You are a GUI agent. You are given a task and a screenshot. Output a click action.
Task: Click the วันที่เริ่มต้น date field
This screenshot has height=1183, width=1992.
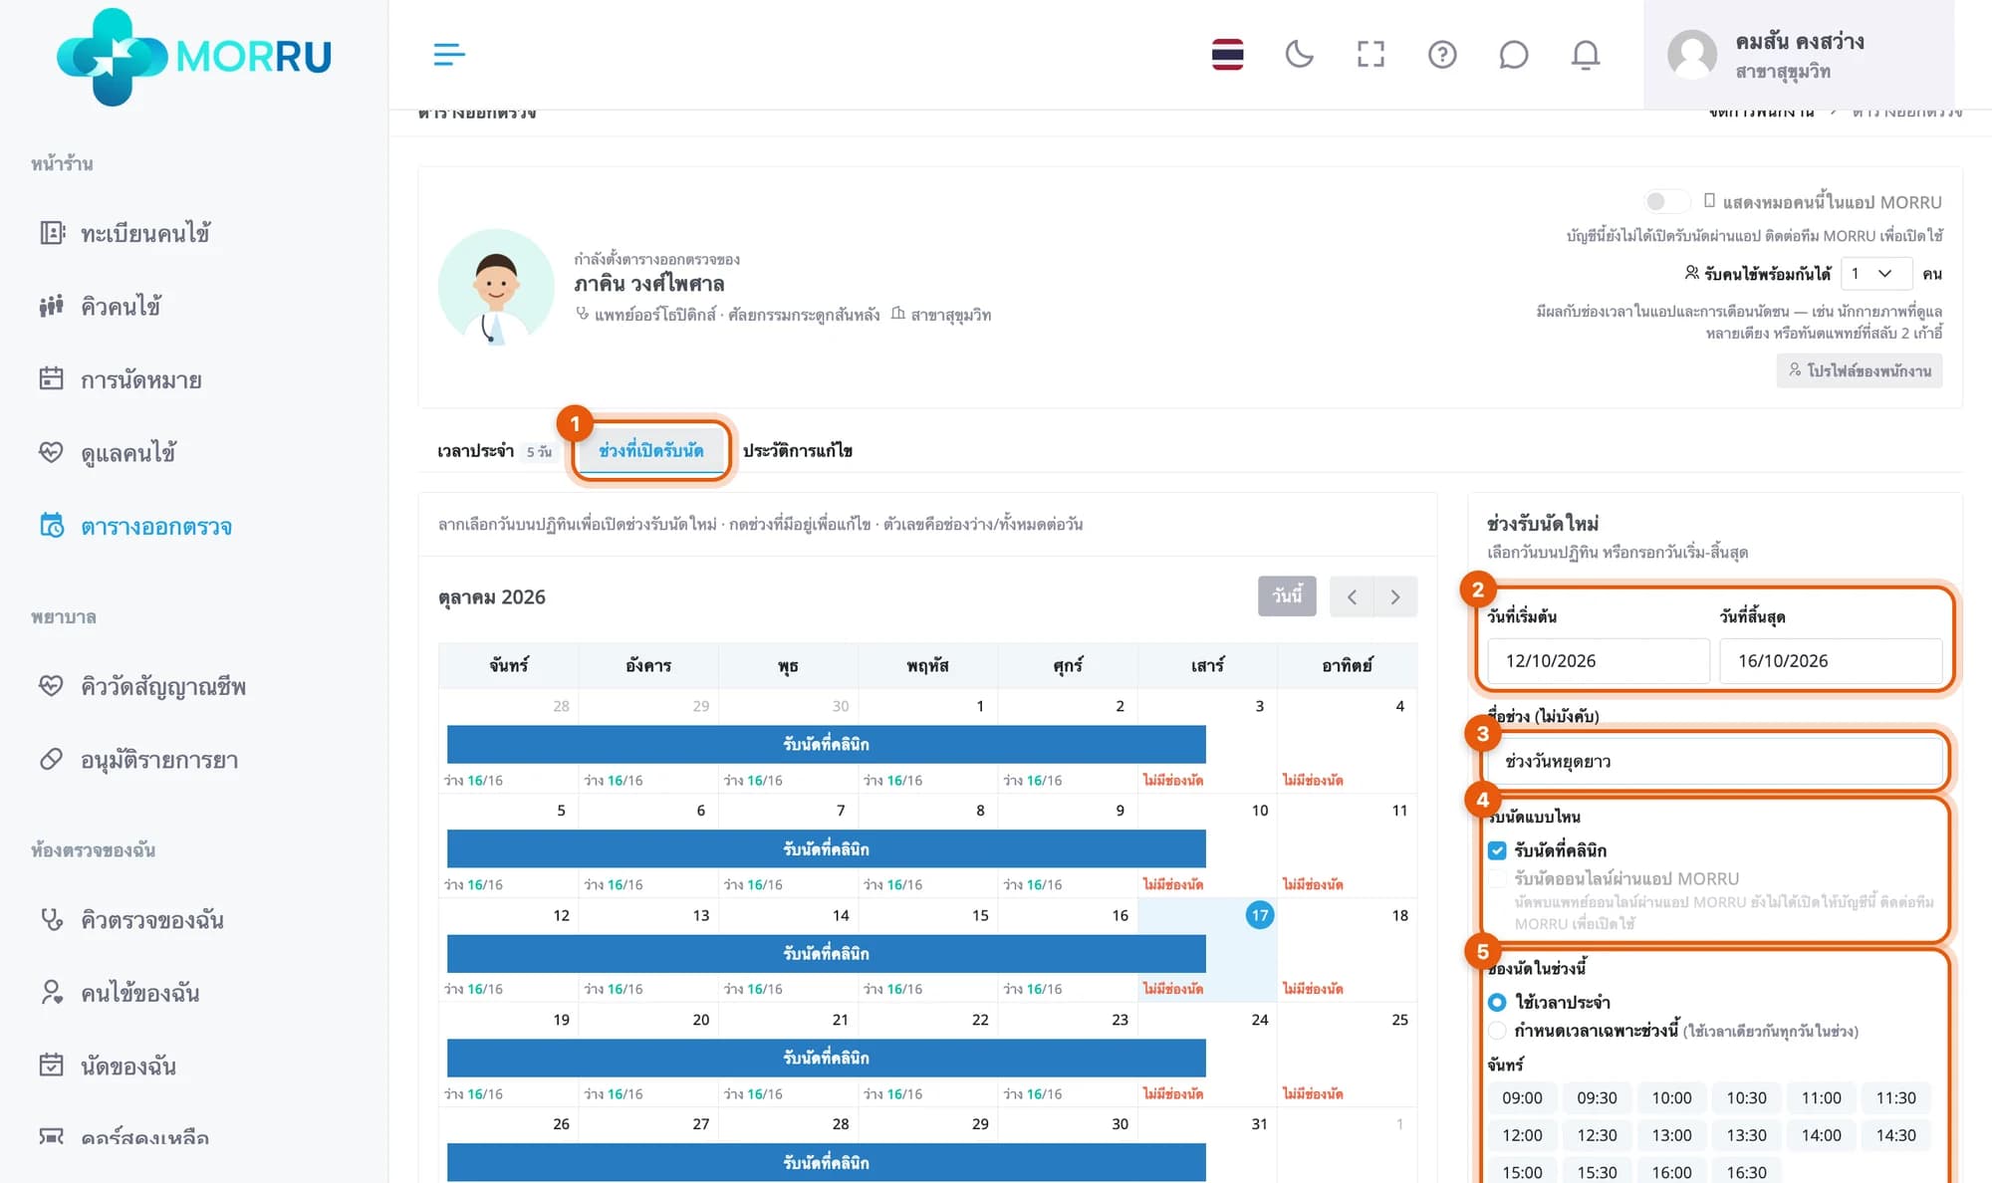(1598, 660)
